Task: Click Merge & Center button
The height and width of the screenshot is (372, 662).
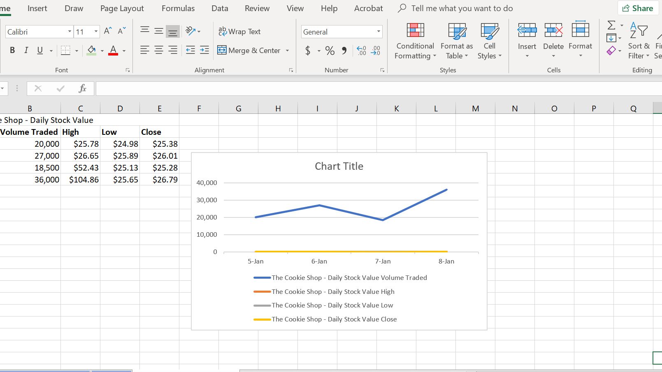Action: (x=249, y=50)
